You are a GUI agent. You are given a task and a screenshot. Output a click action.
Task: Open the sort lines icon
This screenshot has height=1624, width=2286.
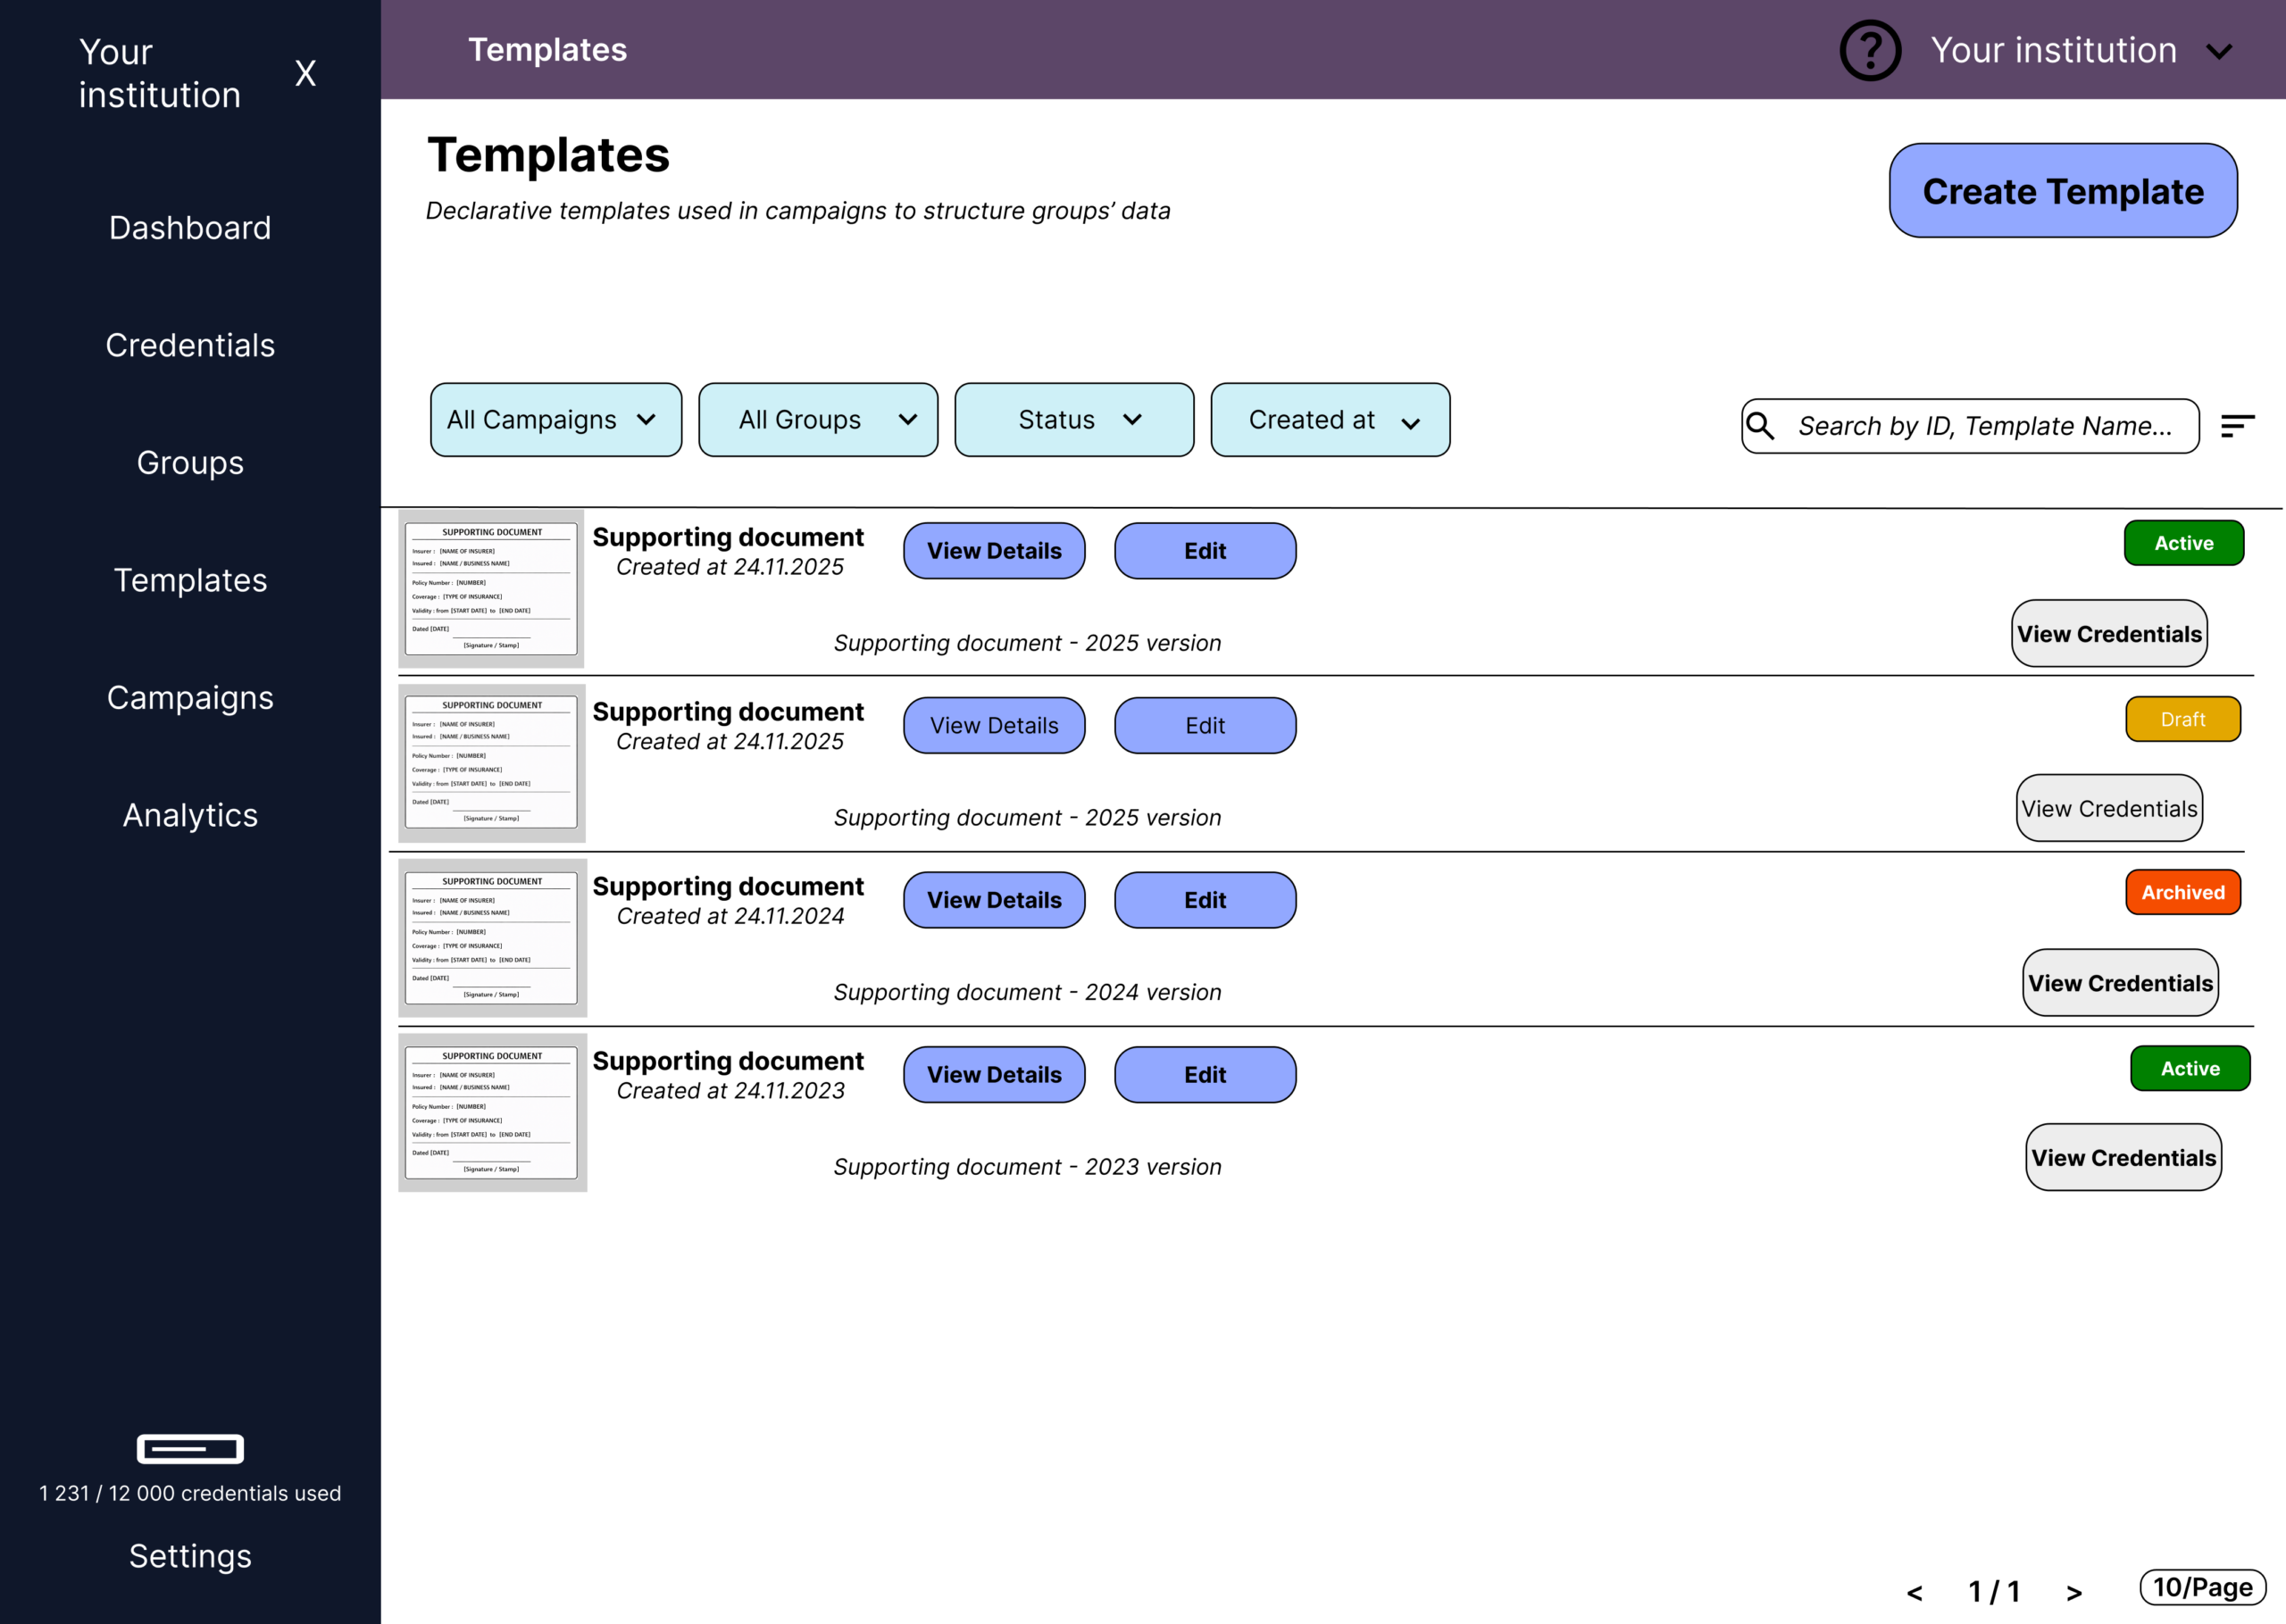2237,426
